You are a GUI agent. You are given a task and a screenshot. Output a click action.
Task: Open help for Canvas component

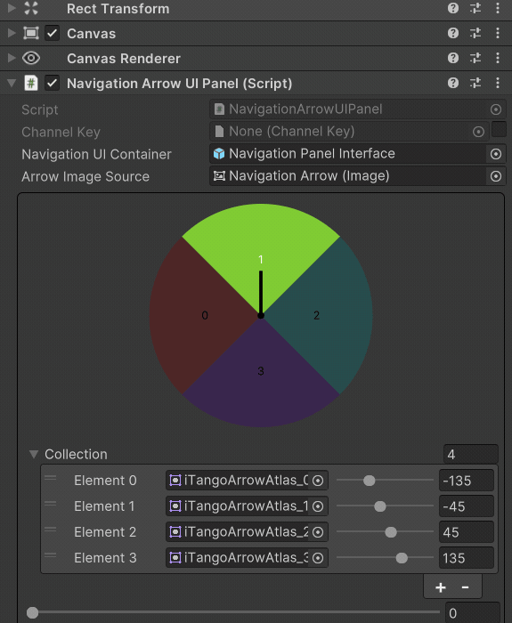pyautogui.click(x=452, y=33)
